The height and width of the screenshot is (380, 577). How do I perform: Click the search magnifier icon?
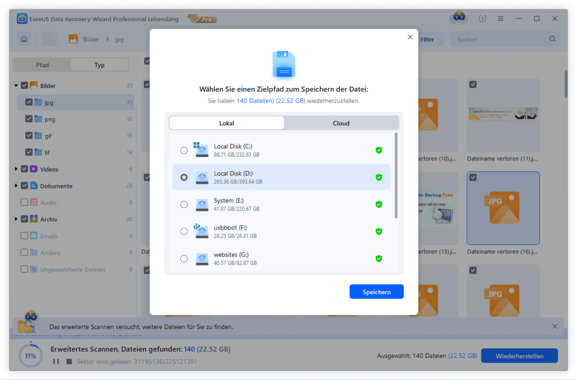(x=552, y=39)
